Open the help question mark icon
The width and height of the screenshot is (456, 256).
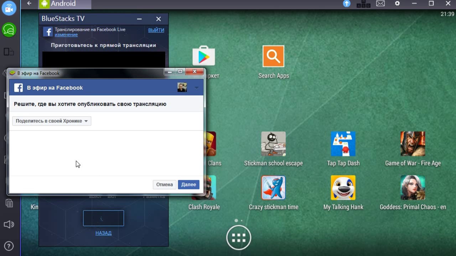click(x=9, y=246)
